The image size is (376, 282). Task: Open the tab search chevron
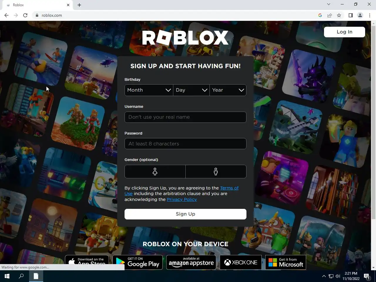pyautogui.click(x=329, y=4)
